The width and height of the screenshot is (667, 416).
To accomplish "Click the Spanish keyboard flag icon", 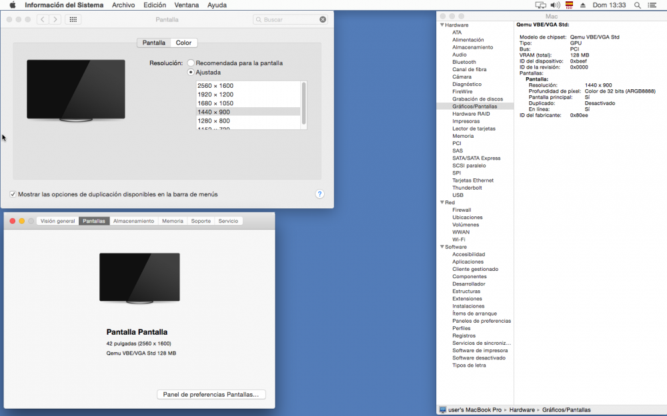I will (569, 5).
